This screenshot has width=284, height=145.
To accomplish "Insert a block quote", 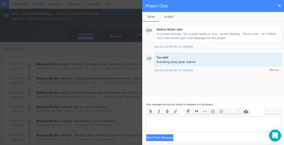I will coord(196,111).
